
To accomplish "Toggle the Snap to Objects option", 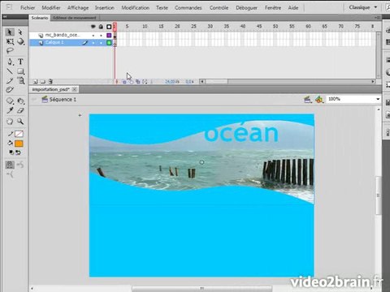I will point(10,165).
